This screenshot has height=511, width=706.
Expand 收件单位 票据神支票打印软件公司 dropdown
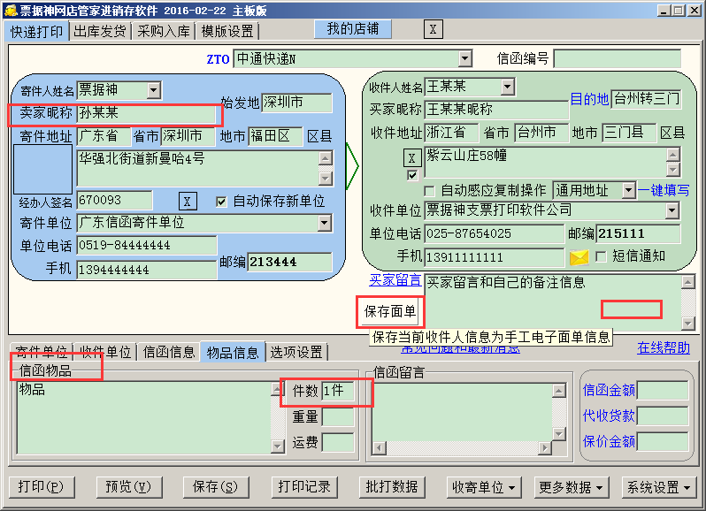671,210
